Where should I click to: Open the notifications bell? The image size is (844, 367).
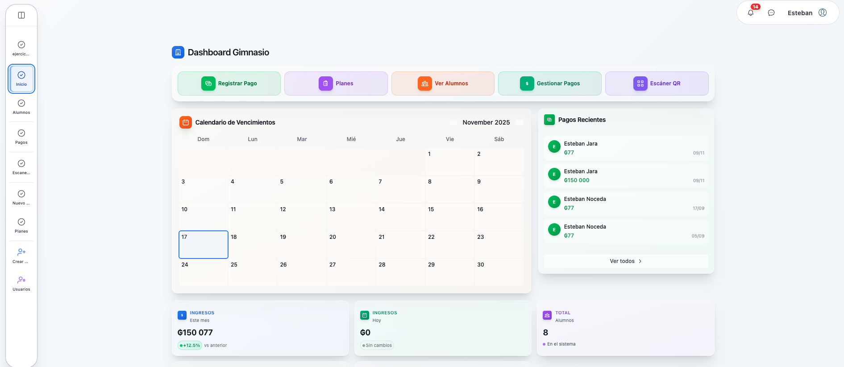pos(751,13)
